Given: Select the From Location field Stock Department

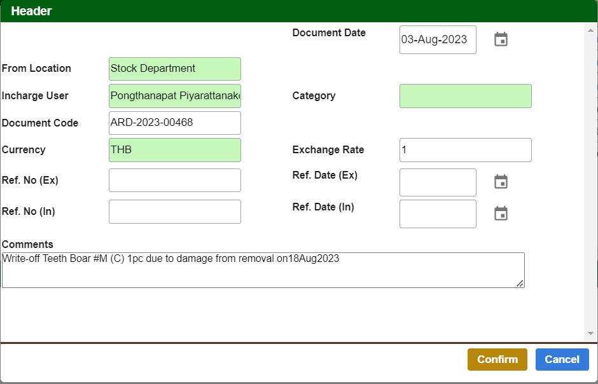Looking at the screenshot, I should (x=175, y=69).
